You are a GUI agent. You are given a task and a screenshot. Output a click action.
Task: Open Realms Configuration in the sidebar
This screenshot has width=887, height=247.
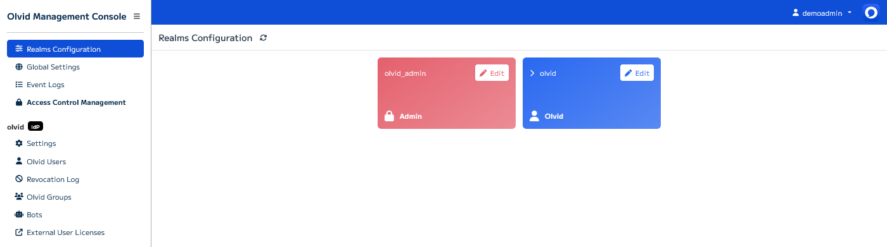75,49
